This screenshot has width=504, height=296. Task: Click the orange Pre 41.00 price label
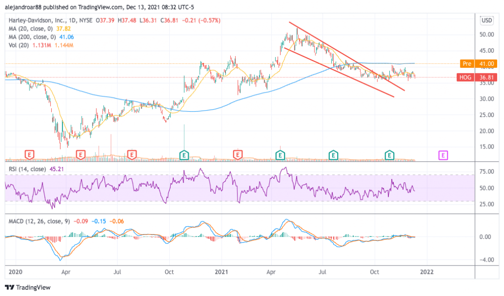478,63
